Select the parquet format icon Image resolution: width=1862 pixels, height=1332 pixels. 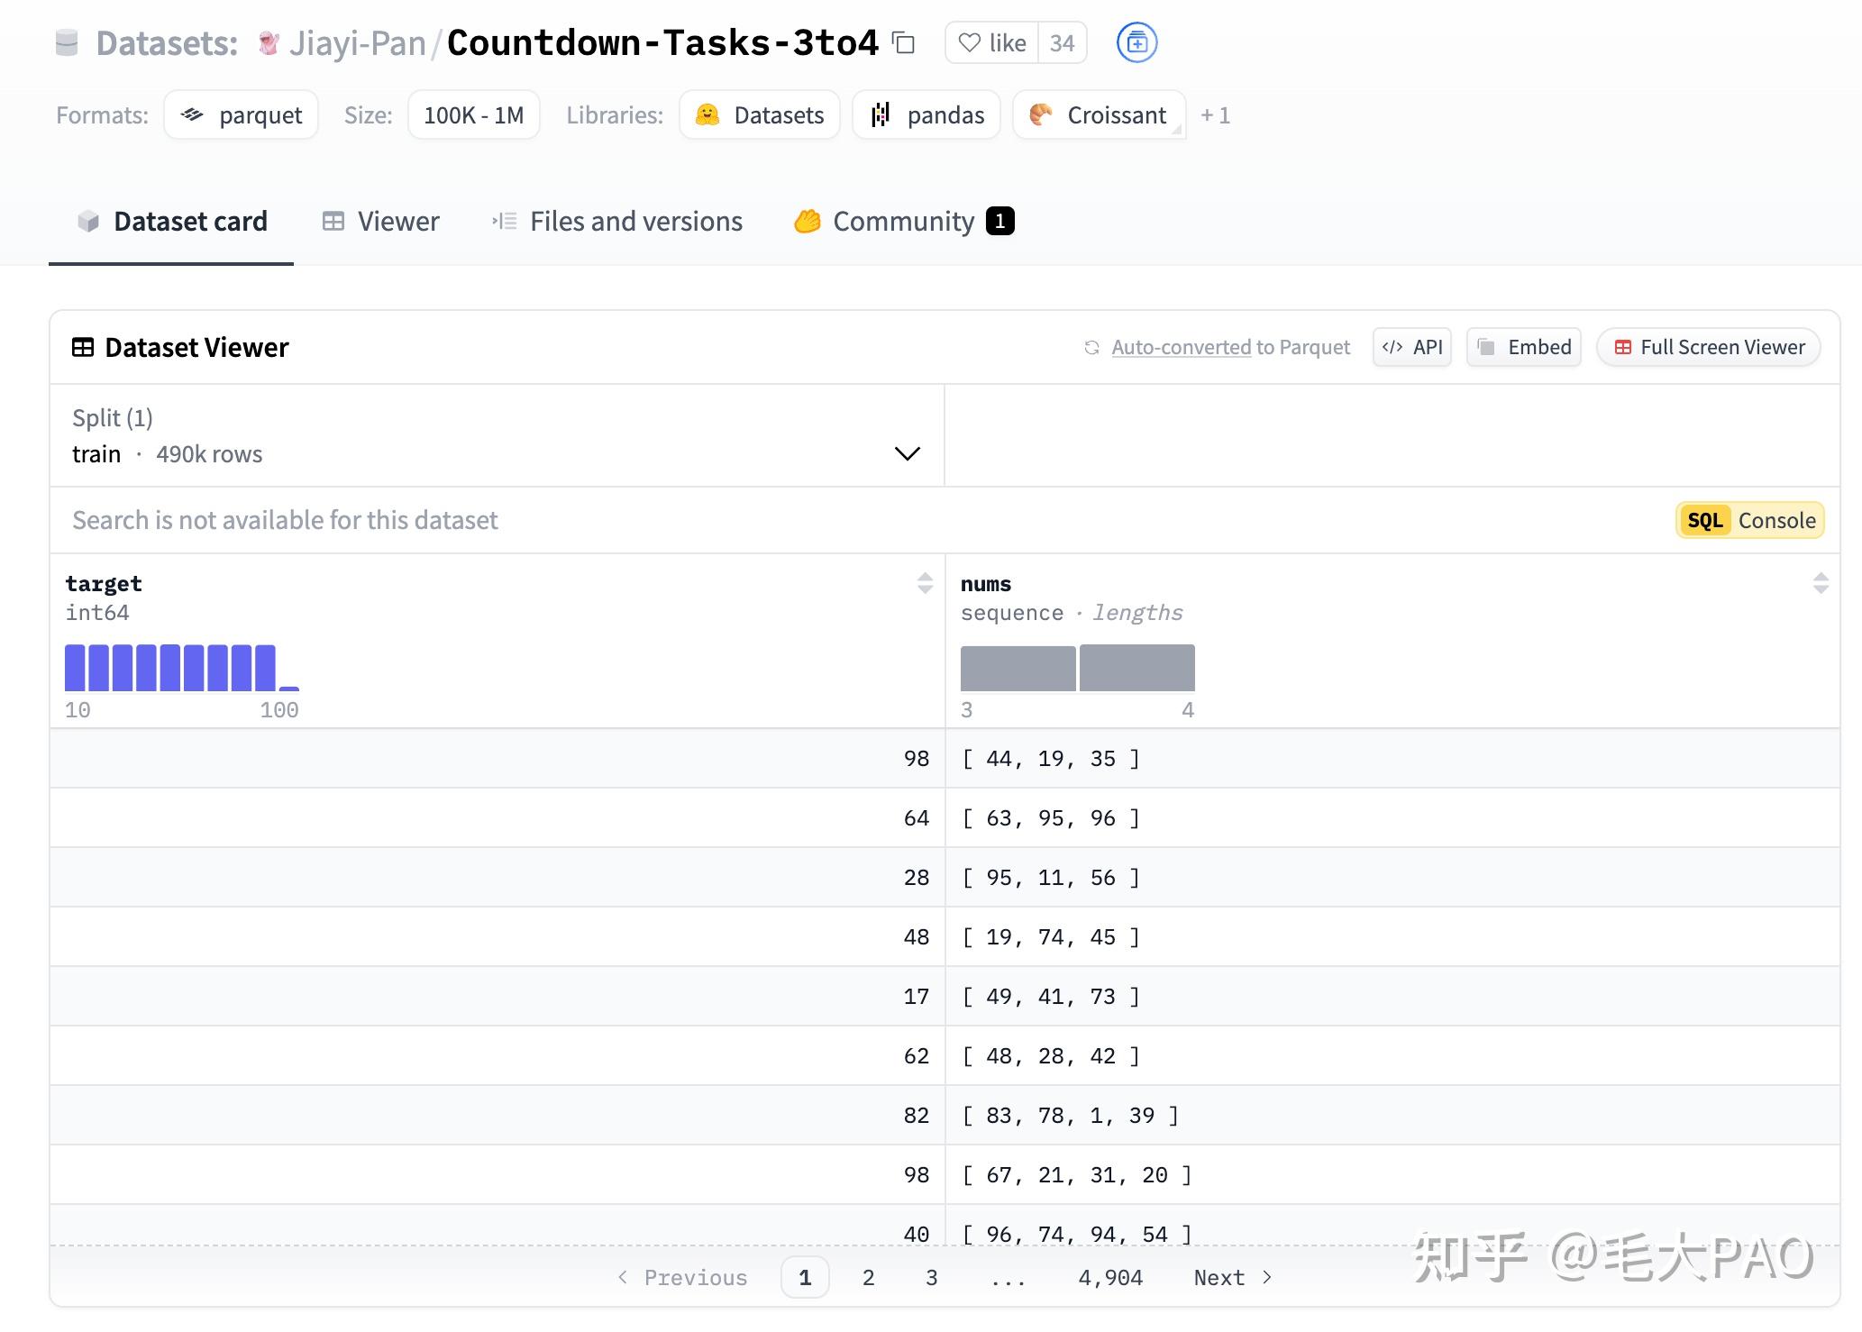[194, 114]
